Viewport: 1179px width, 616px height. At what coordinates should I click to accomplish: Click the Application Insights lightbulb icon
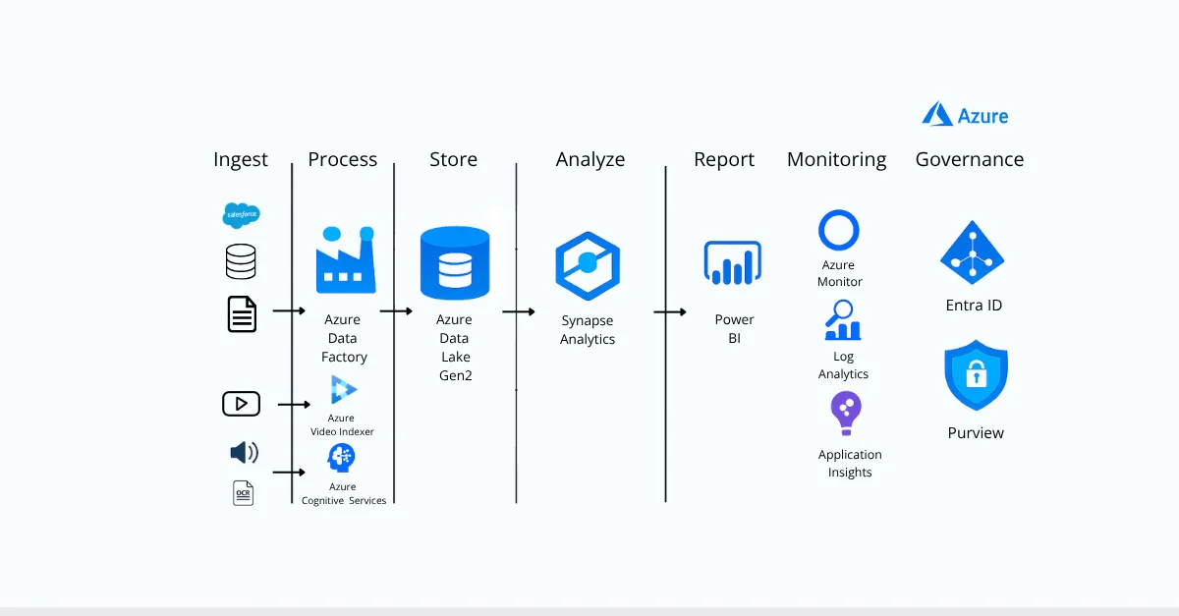(x=846, y=414)
